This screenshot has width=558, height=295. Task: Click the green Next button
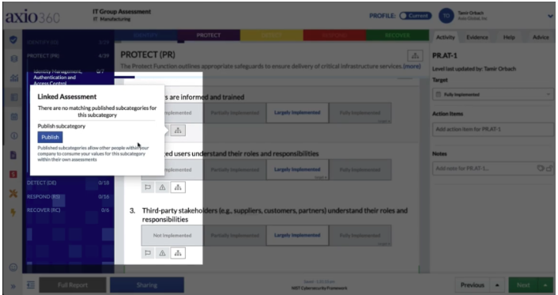tap(523, 285)
